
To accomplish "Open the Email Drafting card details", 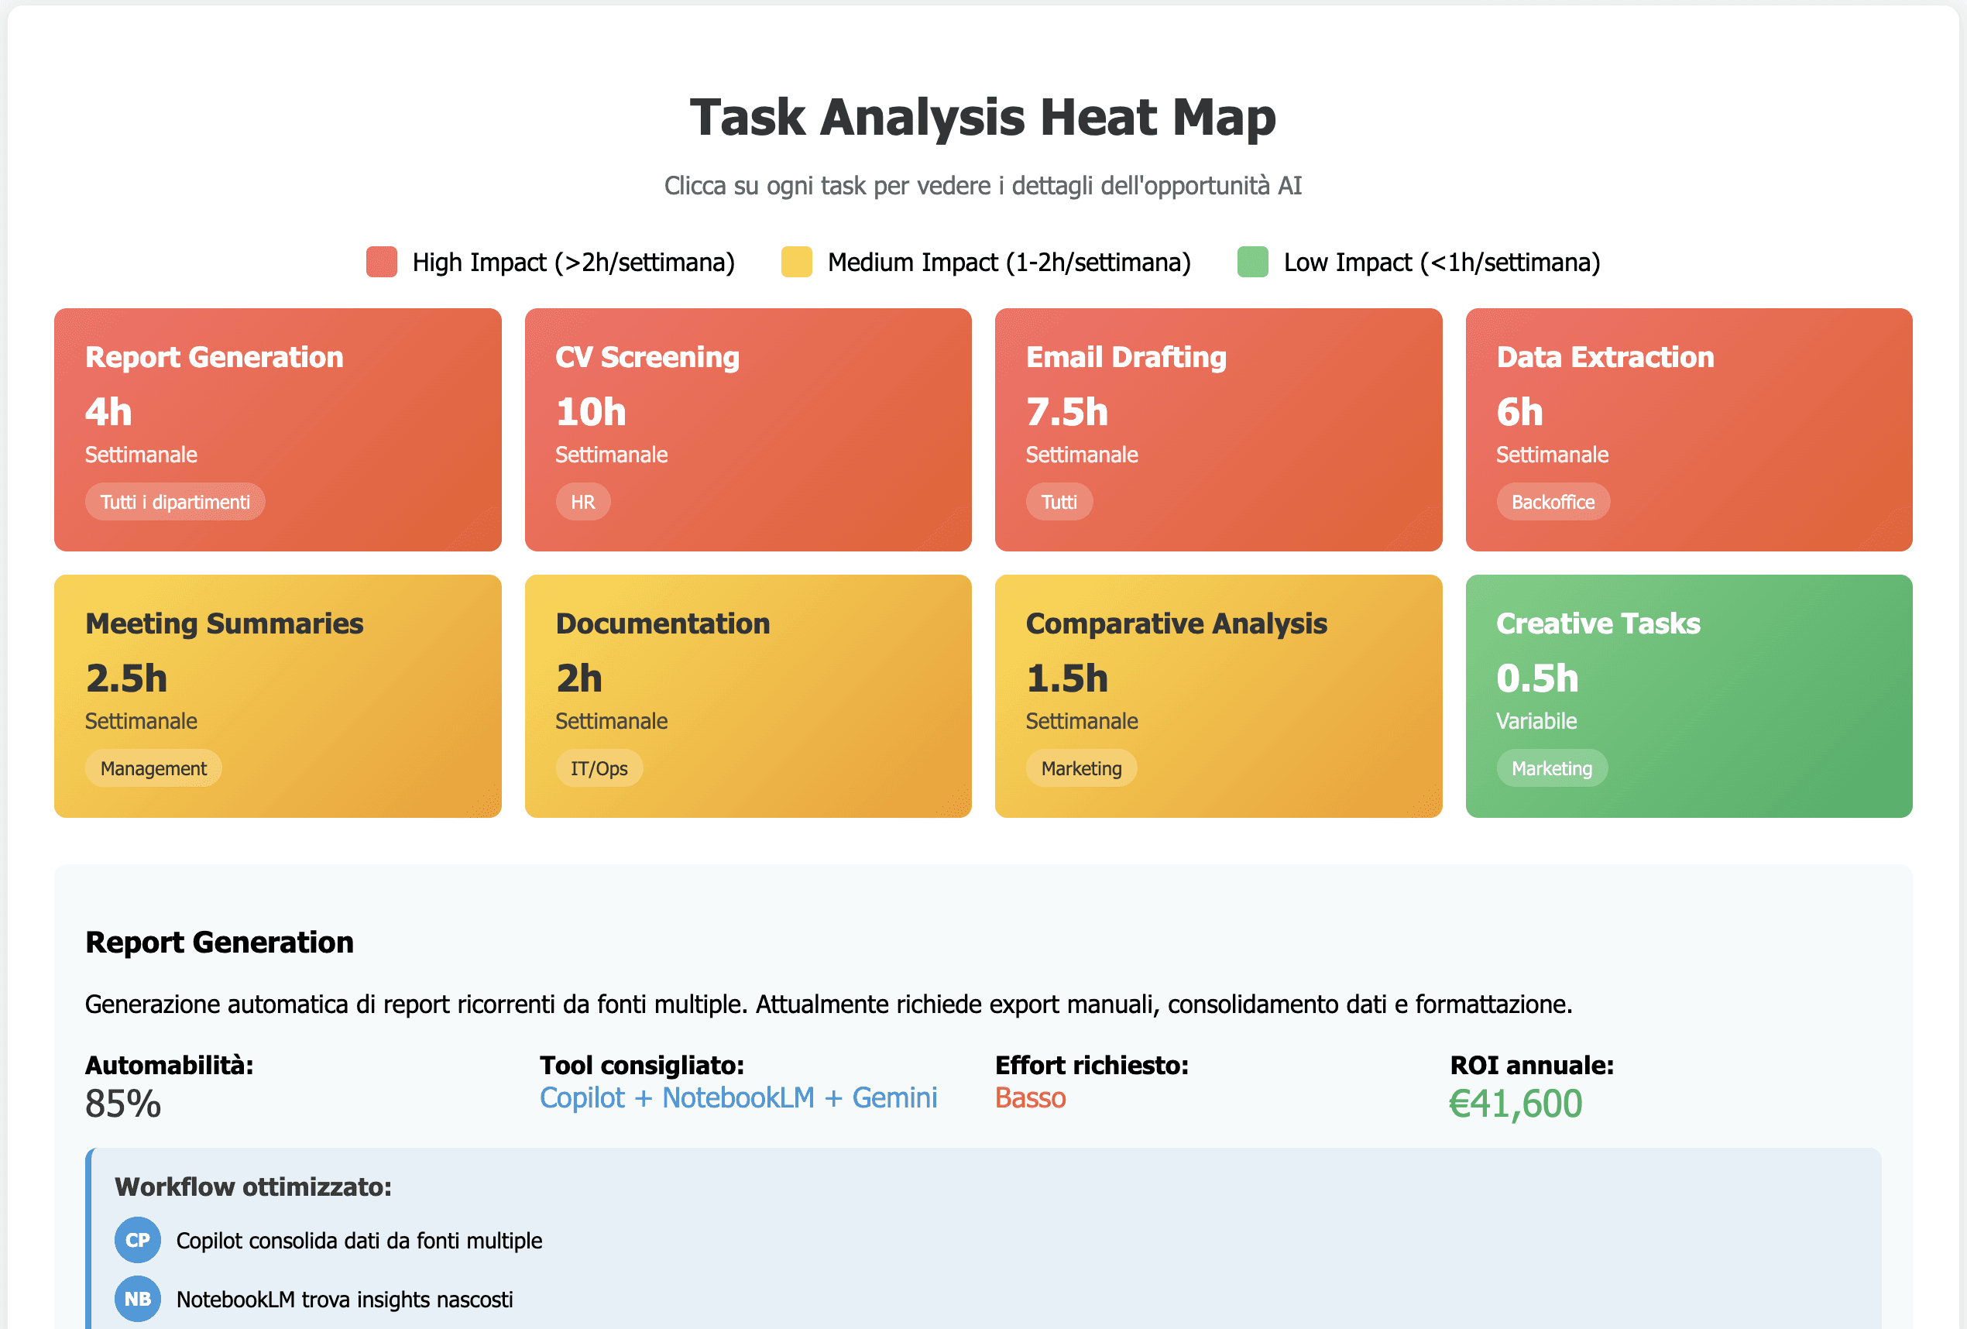I will [x=1218, y=429].
